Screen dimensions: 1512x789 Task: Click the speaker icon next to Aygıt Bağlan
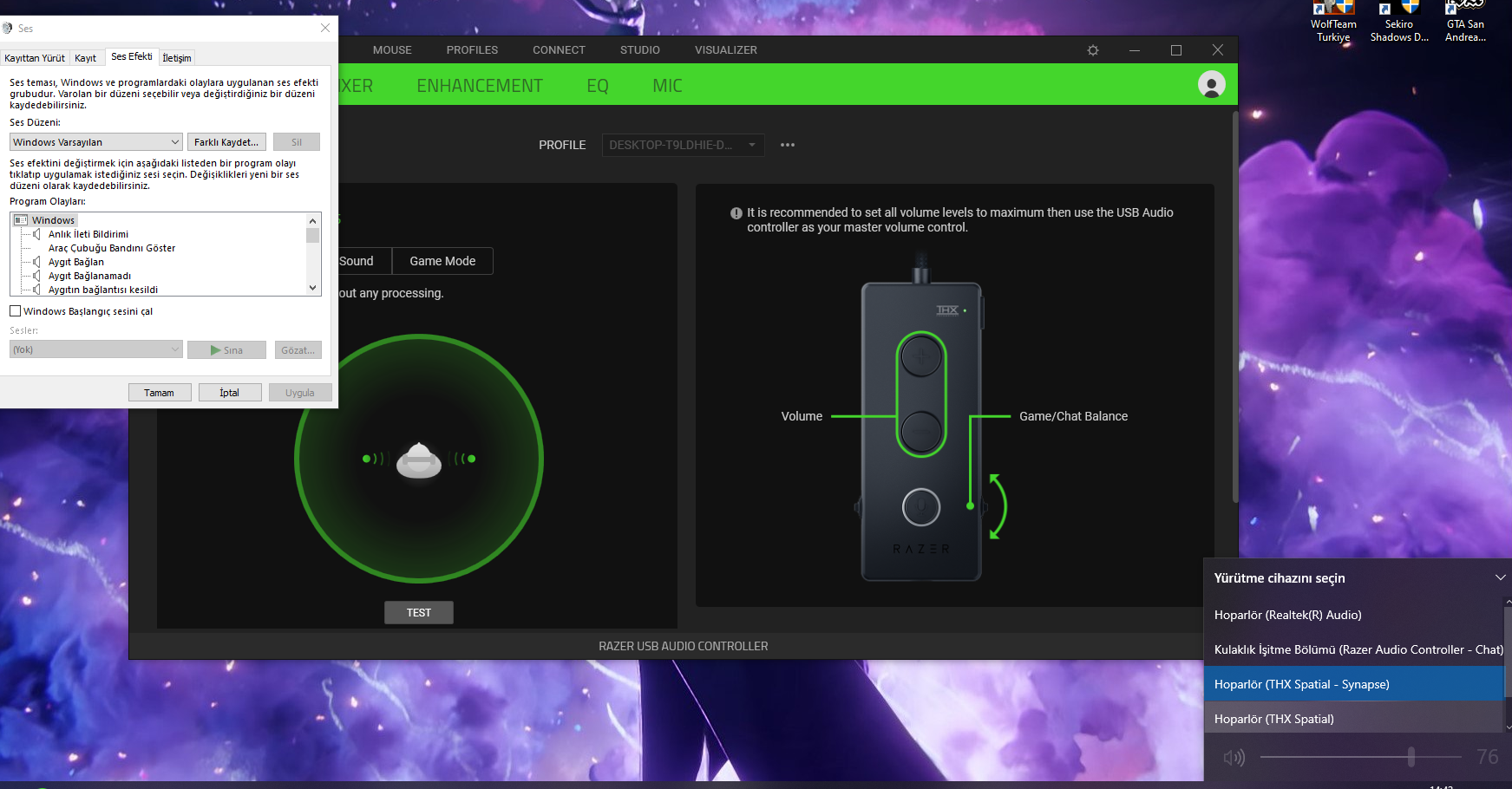[36, 262]
